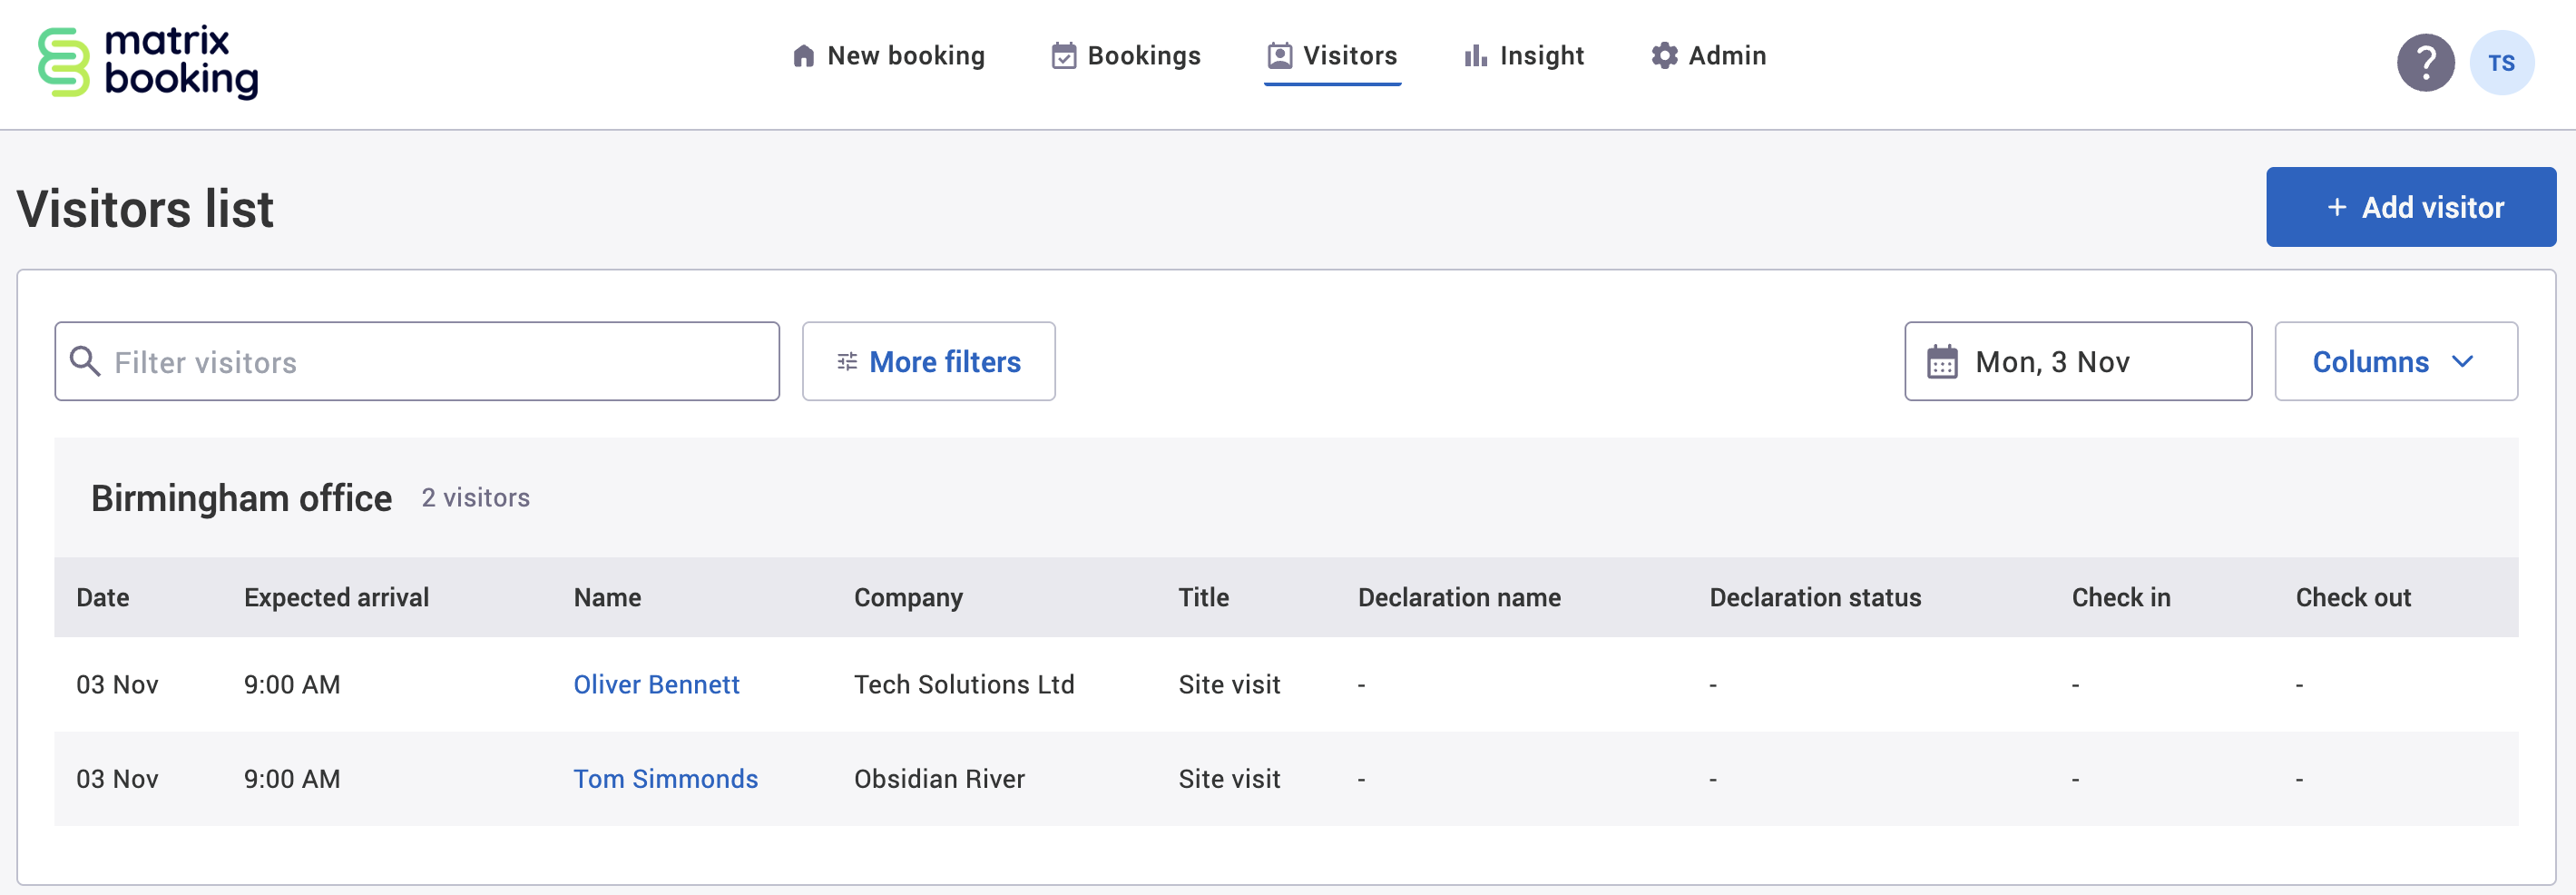This screenshot has height=895, width=2576.
Task: Go to the Bookings tab
Action: (x=1126, y=56)
